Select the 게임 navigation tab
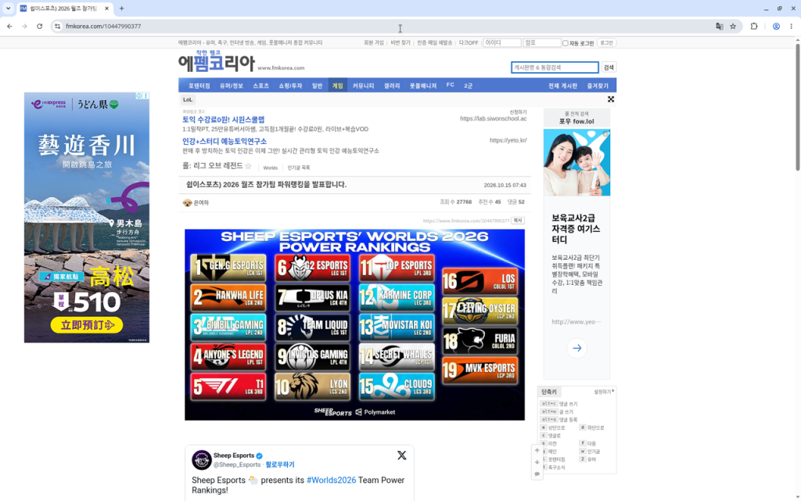 [x=338, y=86]
